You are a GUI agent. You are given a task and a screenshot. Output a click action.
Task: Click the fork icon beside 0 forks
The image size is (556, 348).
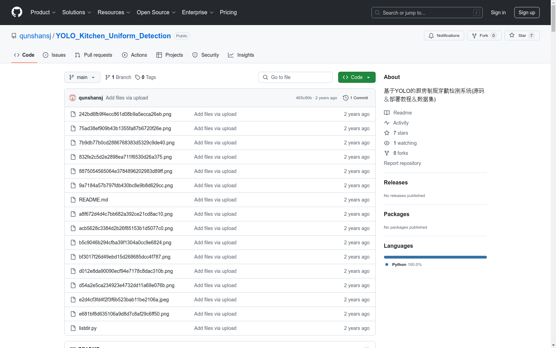coord(387,153)
